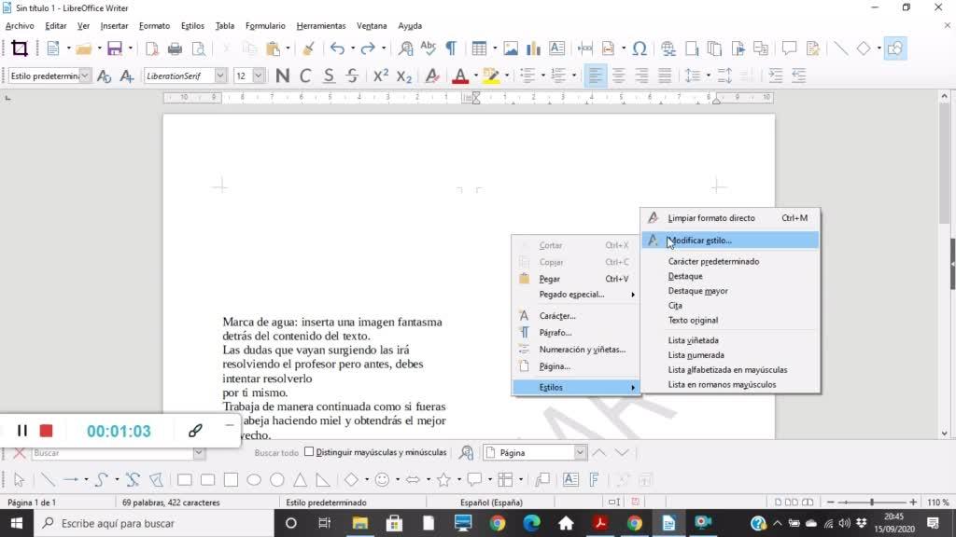Image resolution: width=956 pixels, height=537 pixels.
Task: Toggle Bold formatting (N)
Action: [x=282, y=76]
